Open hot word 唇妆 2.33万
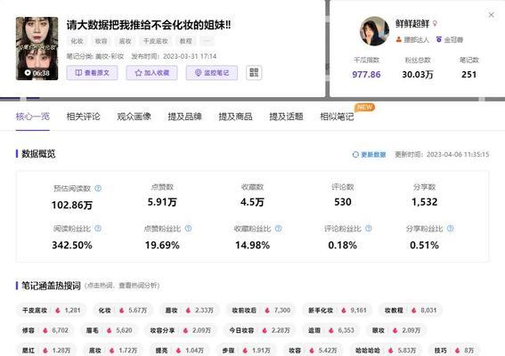 (x=190, y=311)
